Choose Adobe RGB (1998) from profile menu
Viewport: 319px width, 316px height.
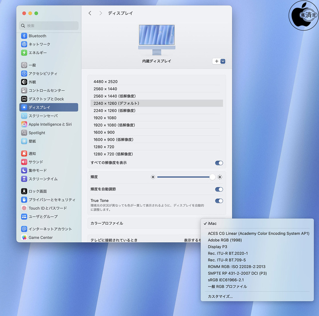coord(224,240)
